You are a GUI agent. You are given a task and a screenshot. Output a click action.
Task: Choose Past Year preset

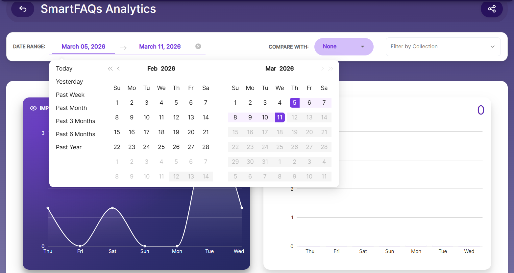click(x=69, y=147)
